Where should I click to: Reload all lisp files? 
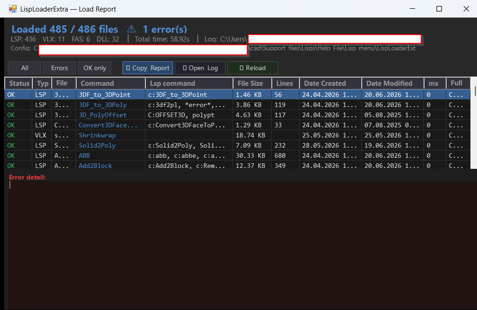[253, 68]
